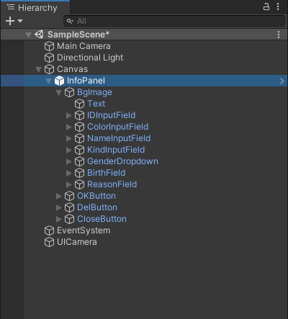The width and height of the screenshot is (288, 319).
Task: Select Main Camera object
Action: click(84, 46)
